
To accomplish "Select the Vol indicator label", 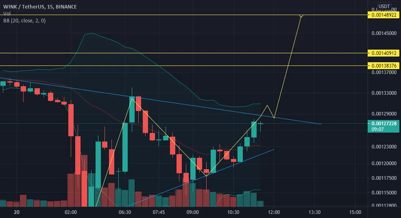I will point(7,13).
